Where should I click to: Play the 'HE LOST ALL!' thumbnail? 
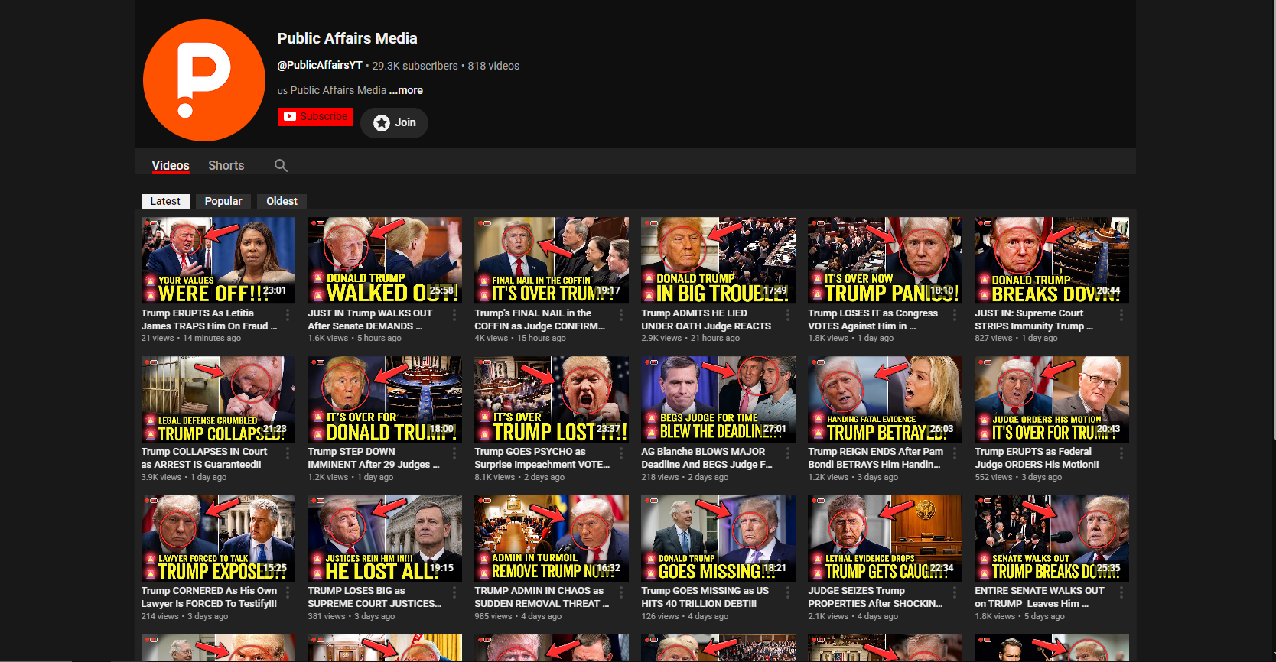click(x=385, y=538)
